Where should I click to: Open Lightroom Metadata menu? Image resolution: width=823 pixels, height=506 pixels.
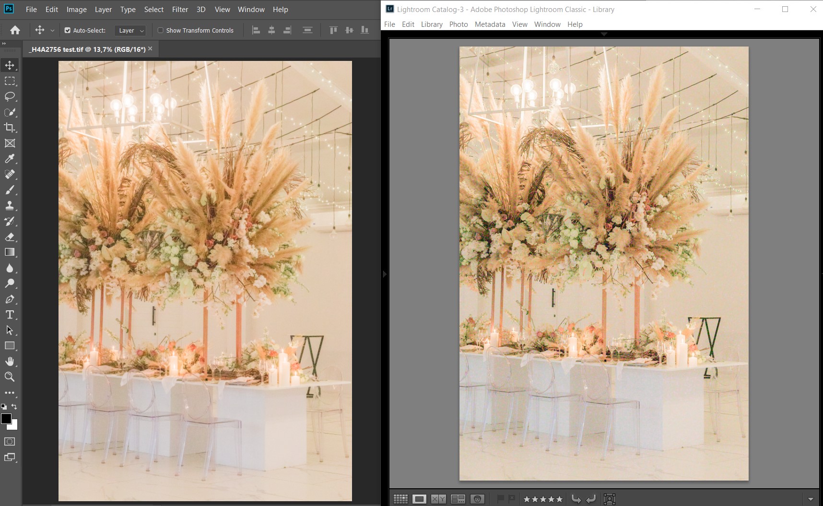click(x=490, y=24)
